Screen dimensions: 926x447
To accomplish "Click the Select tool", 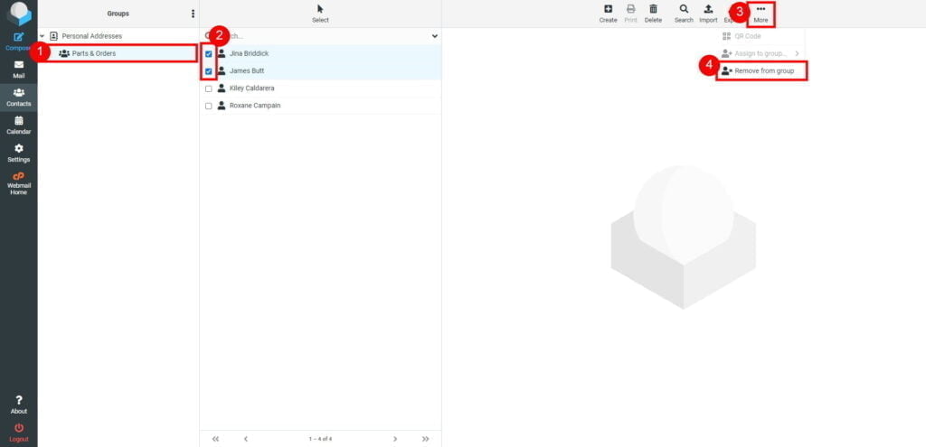I will (320, 14).
